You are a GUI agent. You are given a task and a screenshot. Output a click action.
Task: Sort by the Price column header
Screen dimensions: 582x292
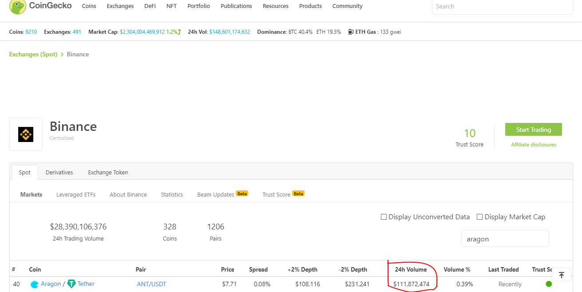(227, 269)
